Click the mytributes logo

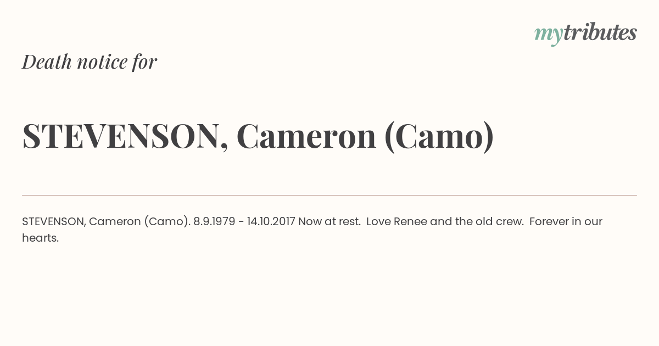pos(585,34)
